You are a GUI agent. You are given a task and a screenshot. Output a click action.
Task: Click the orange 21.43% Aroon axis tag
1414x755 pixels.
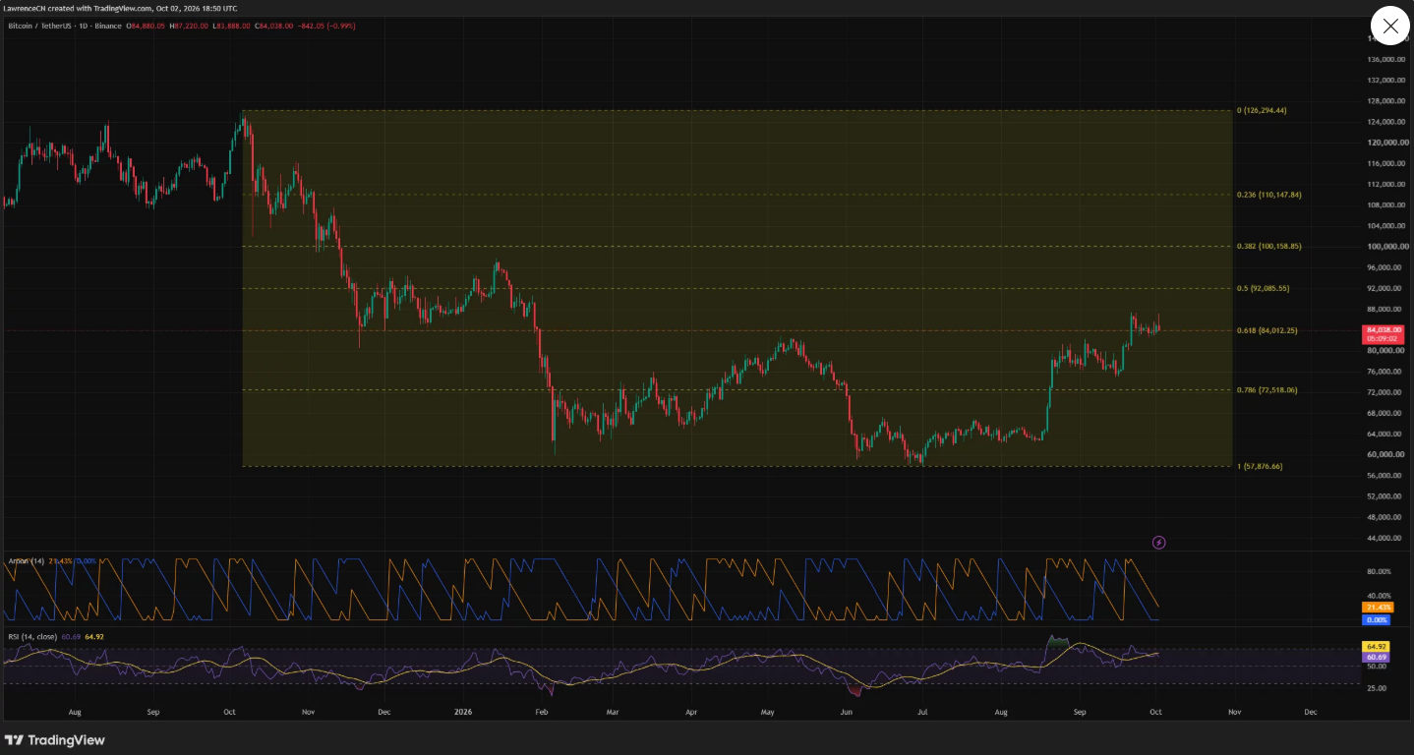coord(1376,608)
